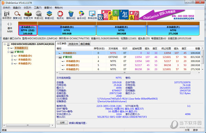Image resolution: width=206 pixels, height=133 pixels.
Task: Open the 工具(T) menu
Action: click(38, 8)
